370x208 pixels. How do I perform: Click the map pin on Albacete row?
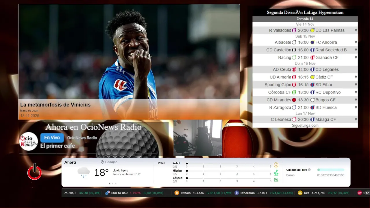356,42
